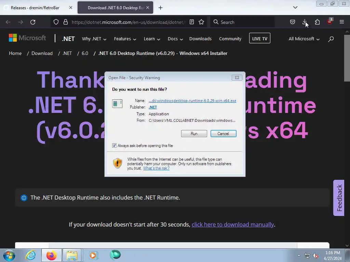Bookmark this page with the star icon
Screen dimensions: 350x262
(x=201, y=22)
